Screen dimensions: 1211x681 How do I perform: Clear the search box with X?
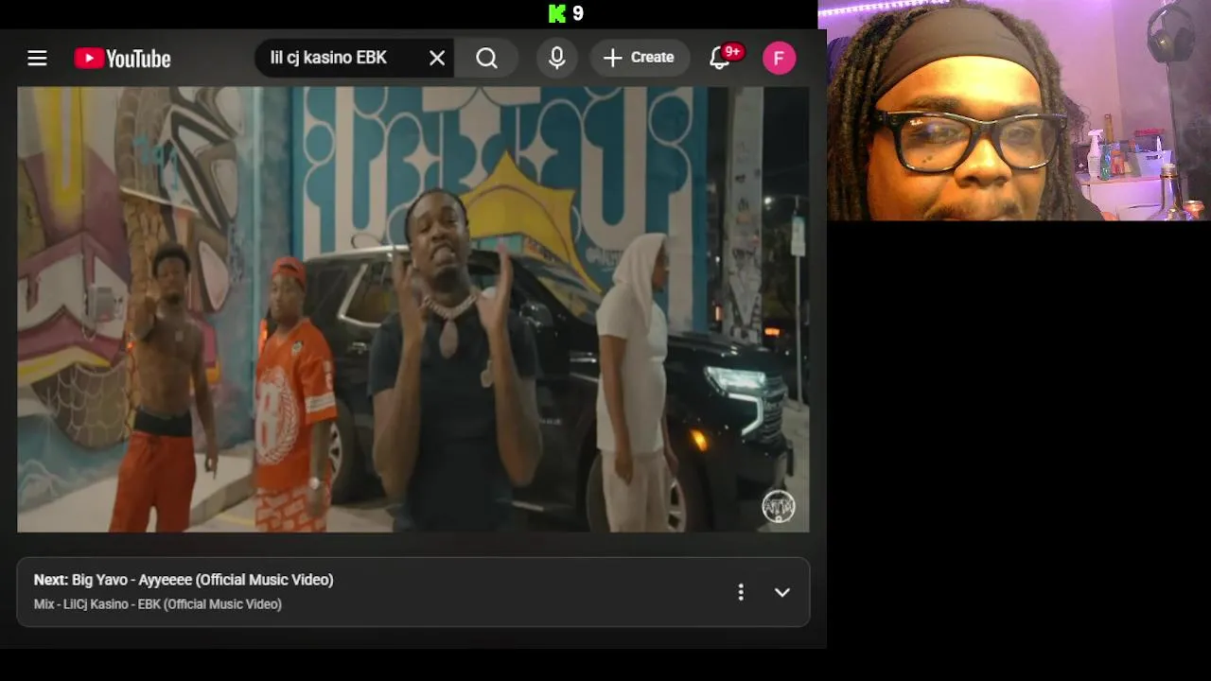pyautogui.click(x=437, y=59)
